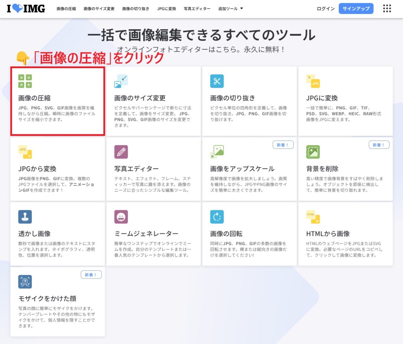Open the 画像をアップスケール card title

(242, 169)
